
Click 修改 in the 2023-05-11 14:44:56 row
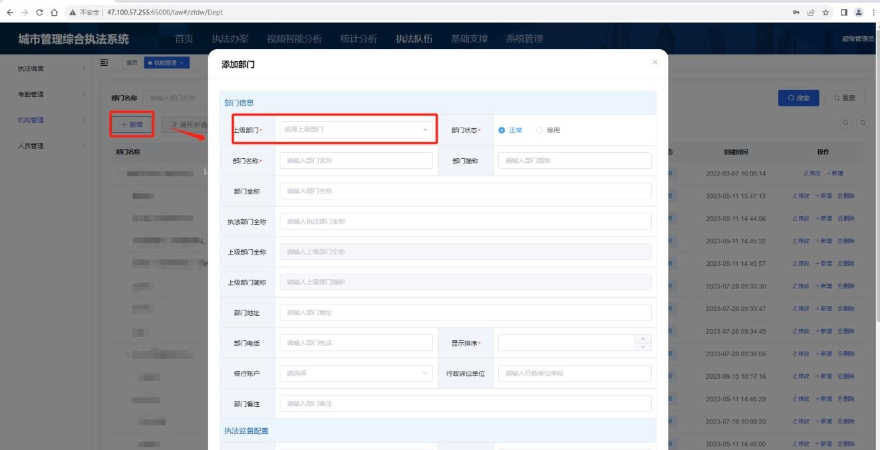(x=801, y=219)
